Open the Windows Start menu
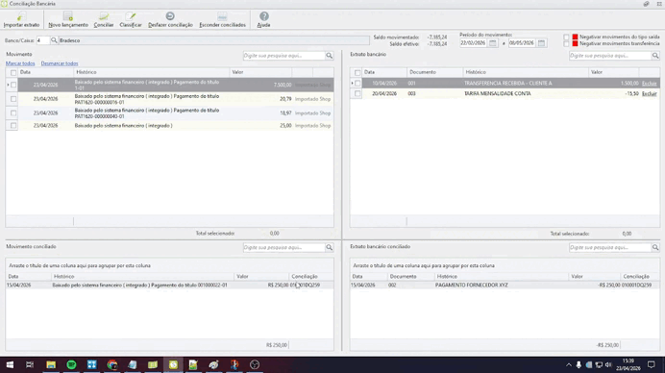The height and width of the screenshot is (373, 665). 10,364
